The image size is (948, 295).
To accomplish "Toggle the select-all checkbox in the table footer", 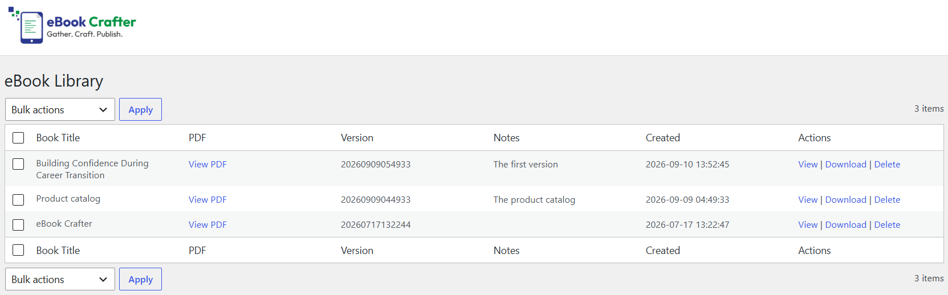I will [18, 250].
